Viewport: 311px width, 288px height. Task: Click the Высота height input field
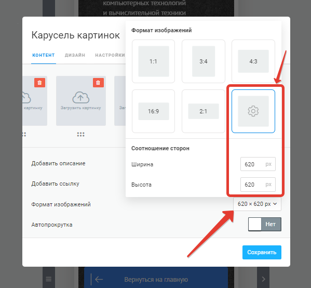(258, 185)
